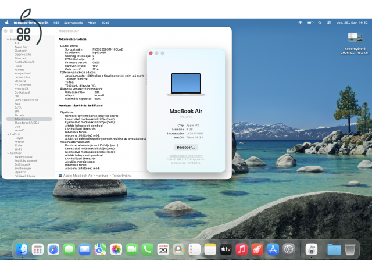The height and width of the screenshot is (279, 372).
Task: Select Wi-Fi under Hálózat in sidebar
Action: pyautogui.click(x=18, y=149)
